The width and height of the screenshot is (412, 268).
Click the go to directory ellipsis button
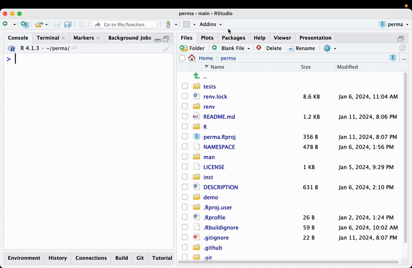[x=404, y=59]
